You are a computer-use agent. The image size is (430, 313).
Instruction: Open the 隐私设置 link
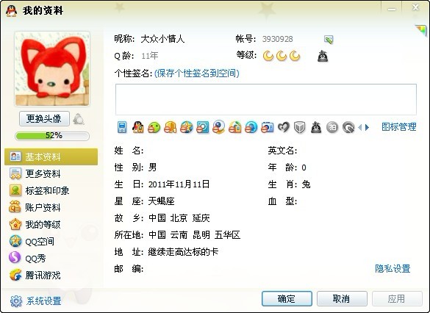click(393, 269)
